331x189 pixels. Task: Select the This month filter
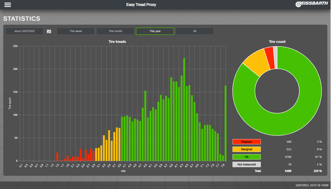[x=115, y=31]
